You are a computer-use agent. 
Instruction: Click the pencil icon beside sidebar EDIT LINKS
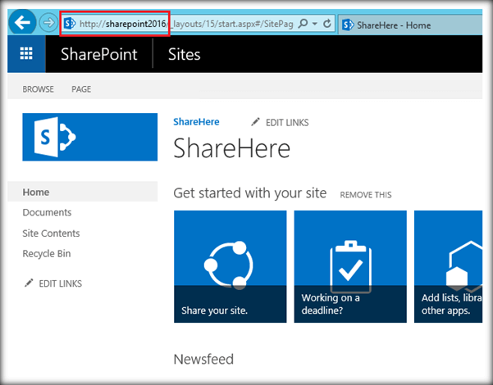[29, 283]
